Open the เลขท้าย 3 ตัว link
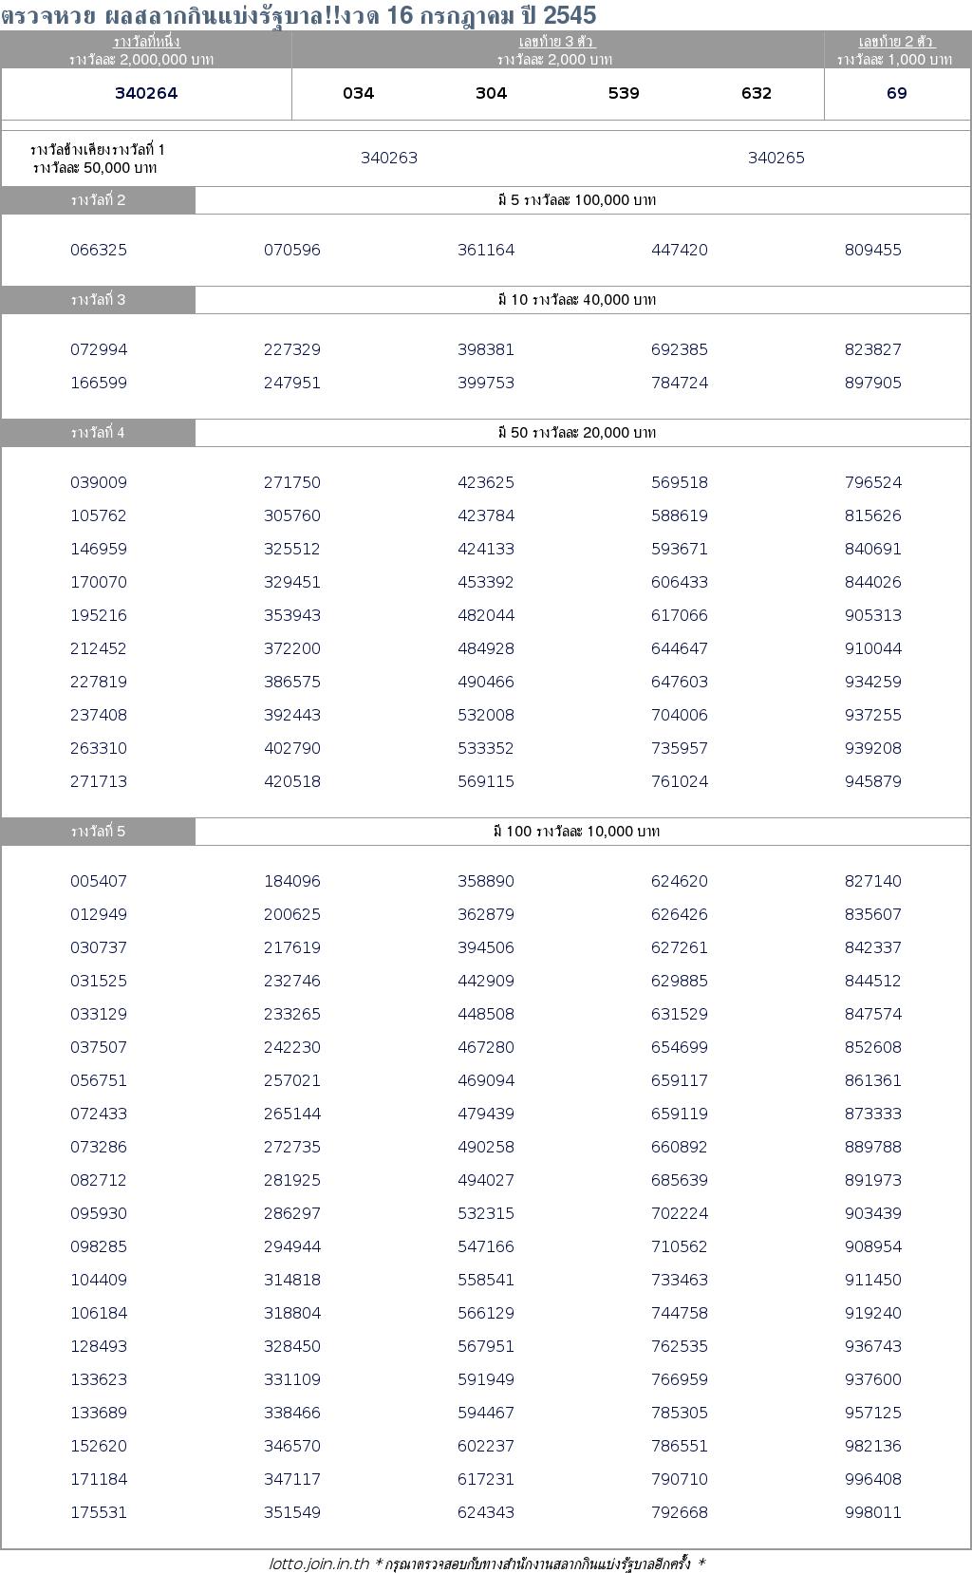Image resolution: width=972 pixels, height=1573 pixels. (557, 42)
